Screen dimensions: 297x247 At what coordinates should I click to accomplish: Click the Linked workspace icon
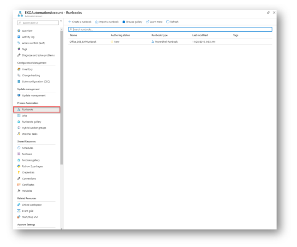(x=19, y=205)
